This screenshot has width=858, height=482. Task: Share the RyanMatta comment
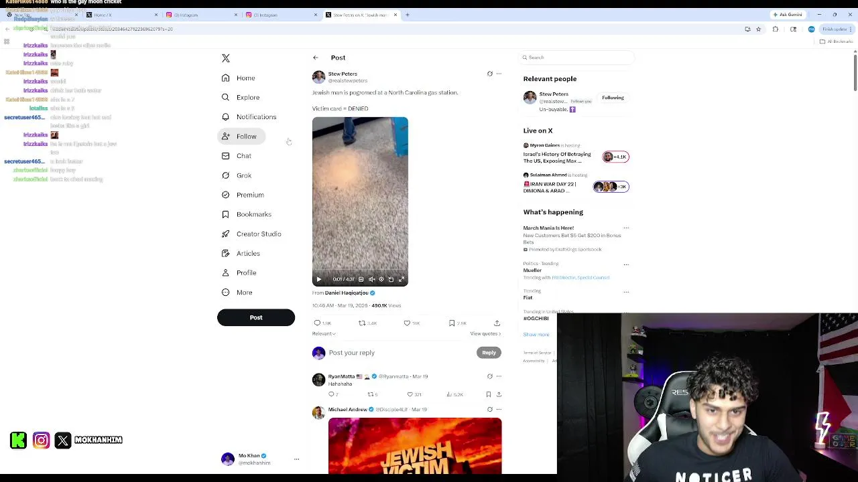(499, 394)
